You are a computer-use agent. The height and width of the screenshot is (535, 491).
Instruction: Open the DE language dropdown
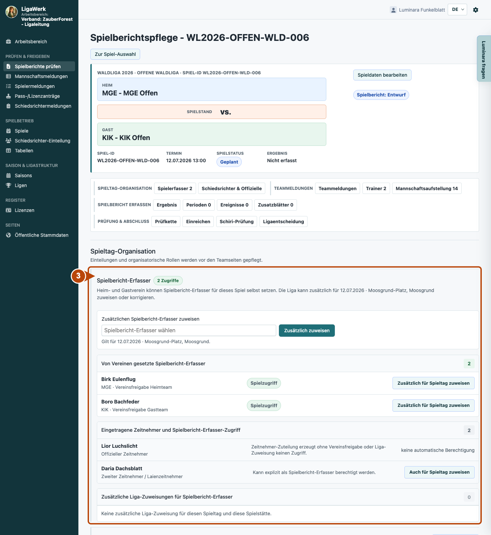click(x=457, y=10)
